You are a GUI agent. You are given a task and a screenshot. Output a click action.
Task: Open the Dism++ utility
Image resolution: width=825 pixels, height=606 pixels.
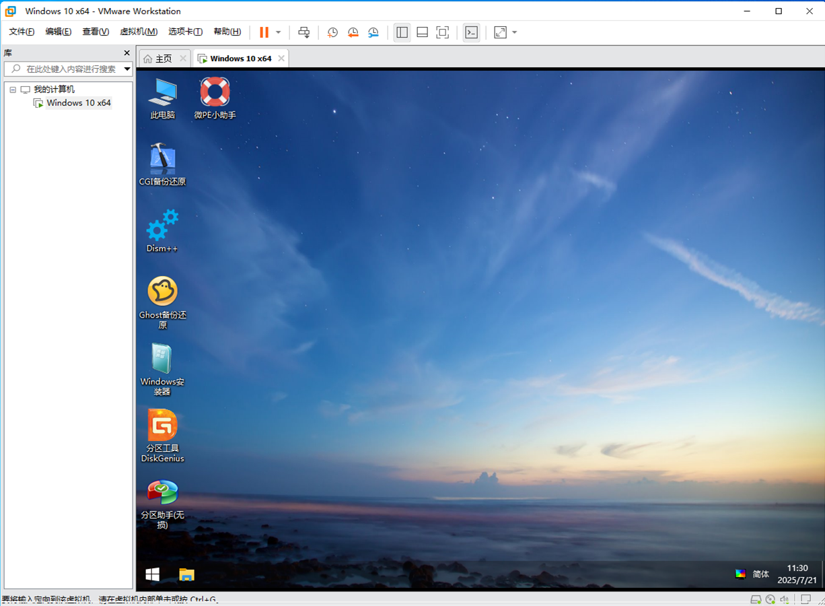coord(162,228)
